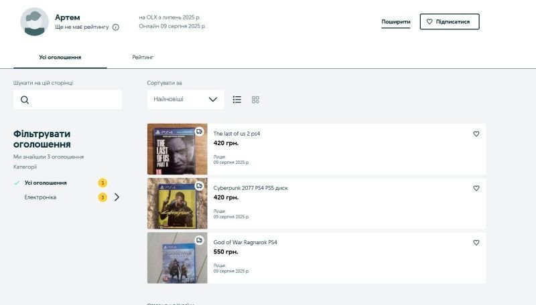Click the rating info icon beside seller rating
536x305 pixels.
[116, 27]
